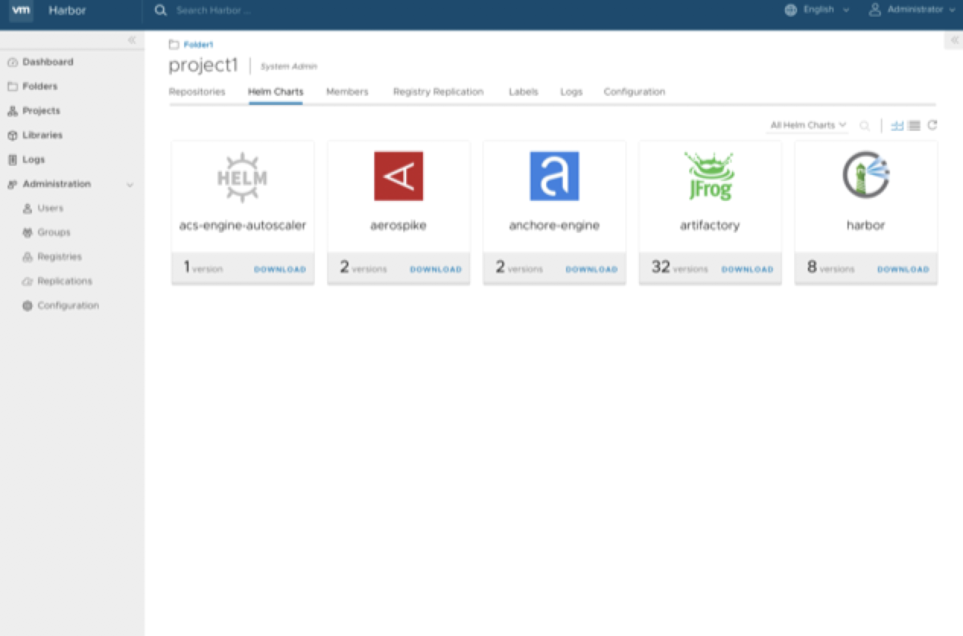Download the artifactory chart

pyautogui.click(x=748, y=269)
